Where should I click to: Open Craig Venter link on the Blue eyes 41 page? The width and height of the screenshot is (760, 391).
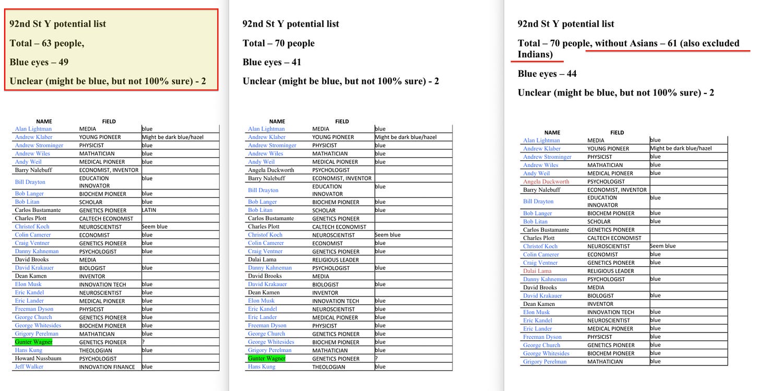click(265, 251)
